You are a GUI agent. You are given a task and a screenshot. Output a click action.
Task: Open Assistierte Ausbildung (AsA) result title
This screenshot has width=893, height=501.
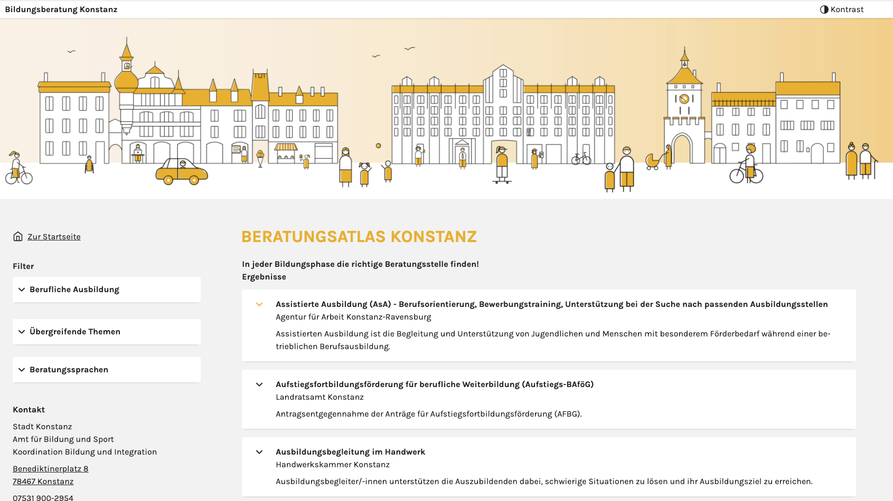pos(552,304)
